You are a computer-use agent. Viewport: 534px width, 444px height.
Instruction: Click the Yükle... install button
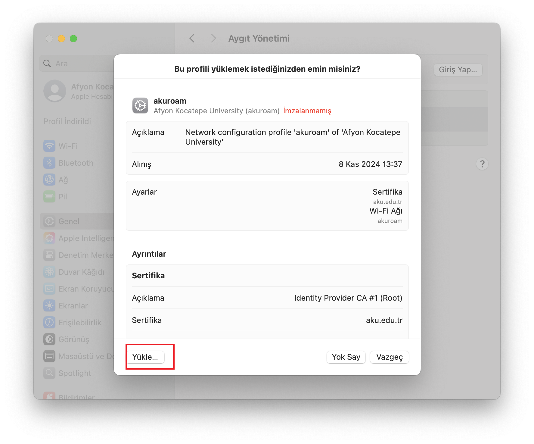[x=145, y=357]
